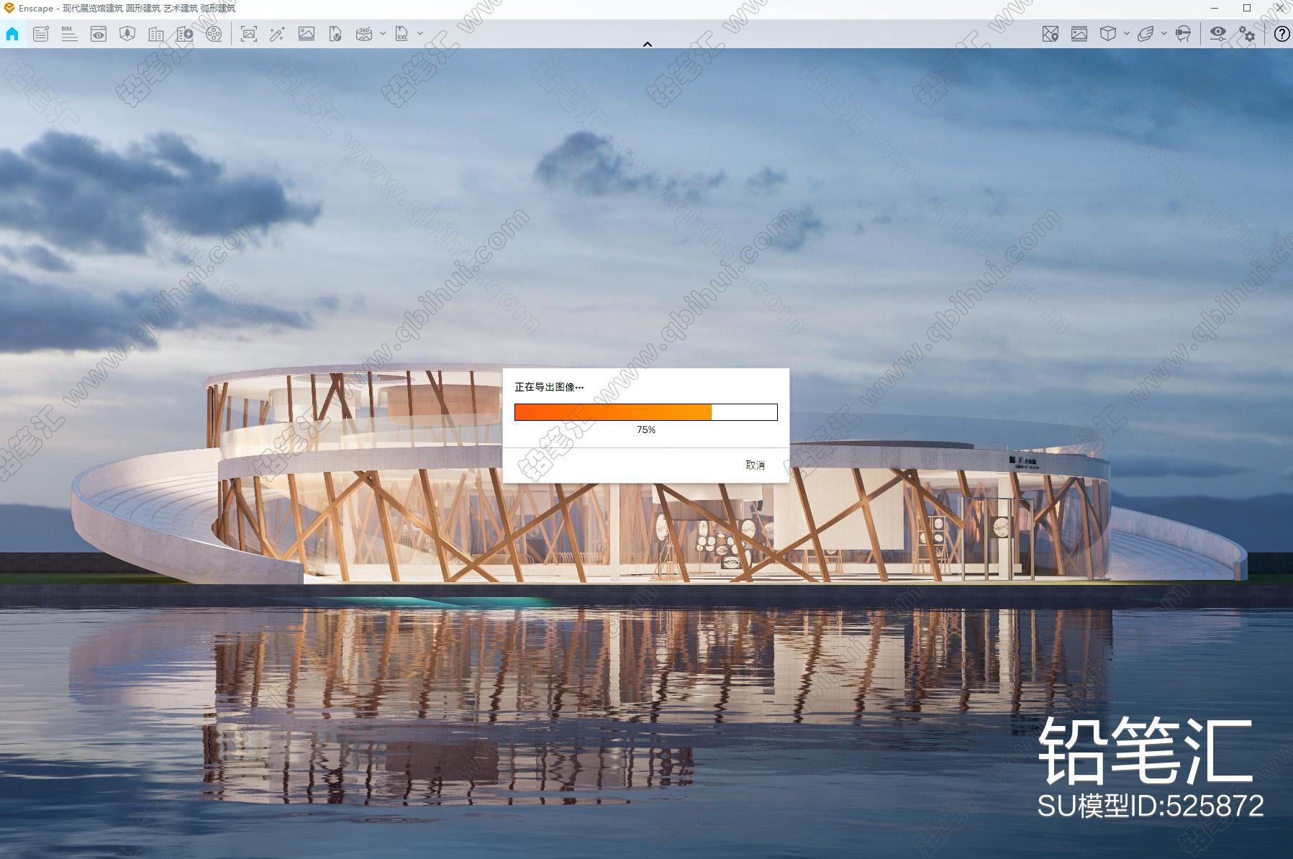1293x859 pixels.
Task: Click the EXE standalone export icon
Action: (x=401, y=34)
